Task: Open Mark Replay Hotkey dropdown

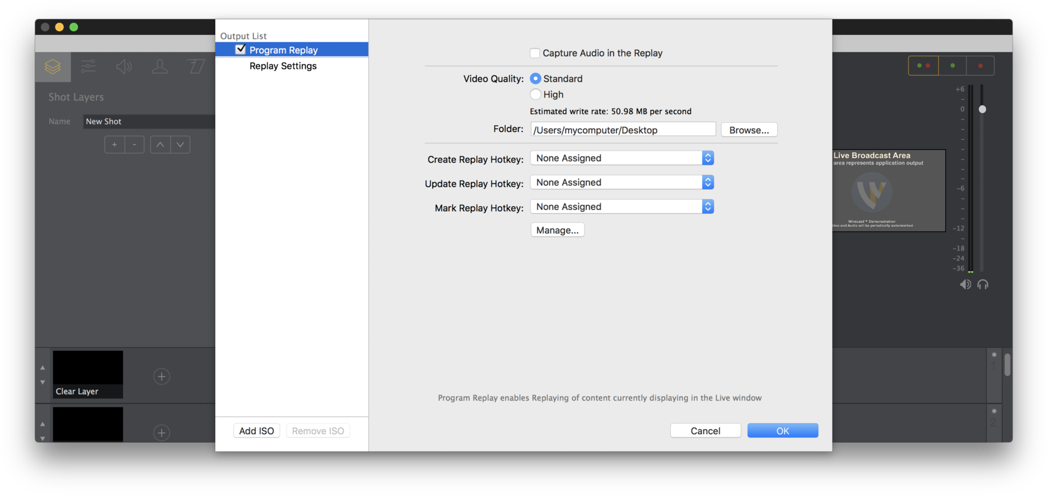Action: [x=622, y=207]
